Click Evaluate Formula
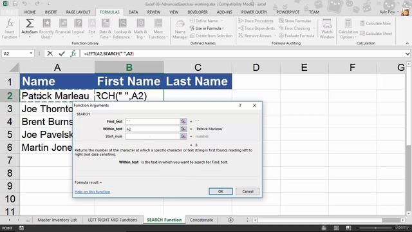412x232 pixels. (x=296, y=35)
